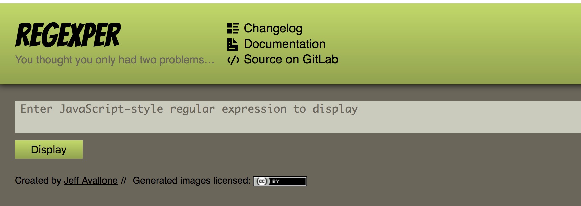Screen dimensions: 581x206
Task: Click the CC circle icon in license badge
Action: [261, 181]
